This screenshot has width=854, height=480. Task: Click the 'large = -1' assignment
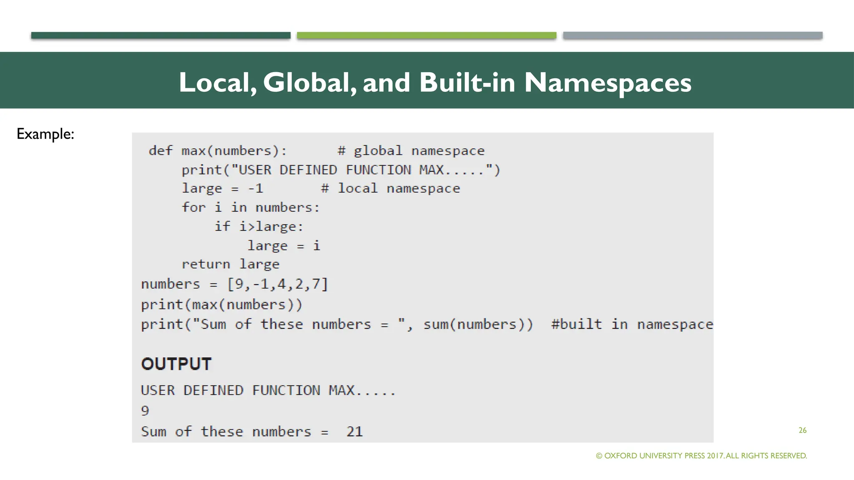click(x=222, y=188)
